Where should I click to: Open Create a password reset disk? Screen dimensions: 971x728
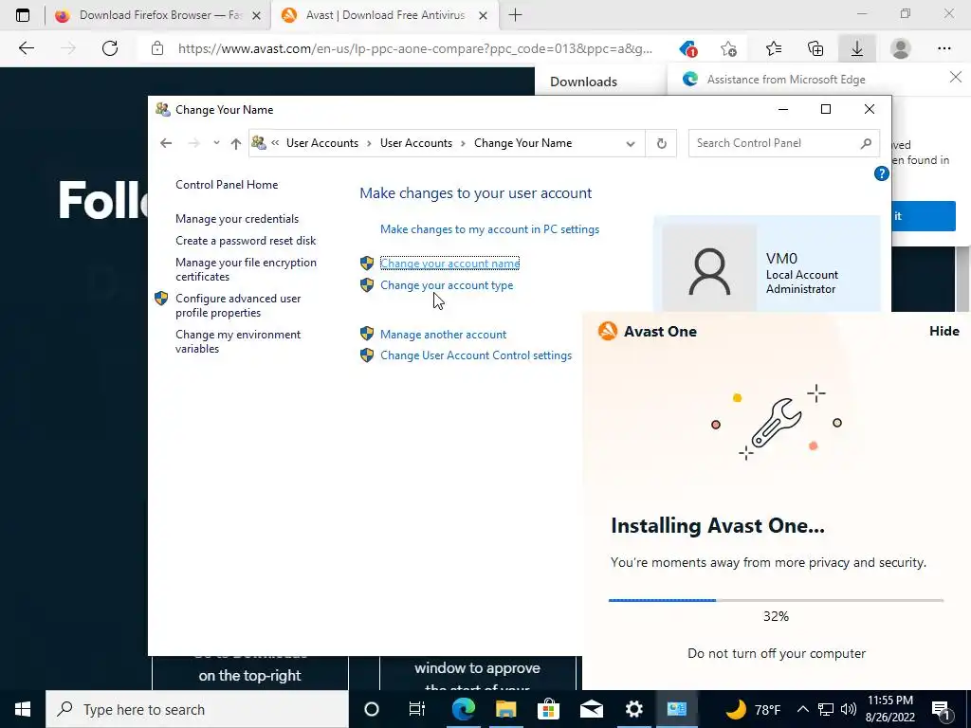(246, 240)
